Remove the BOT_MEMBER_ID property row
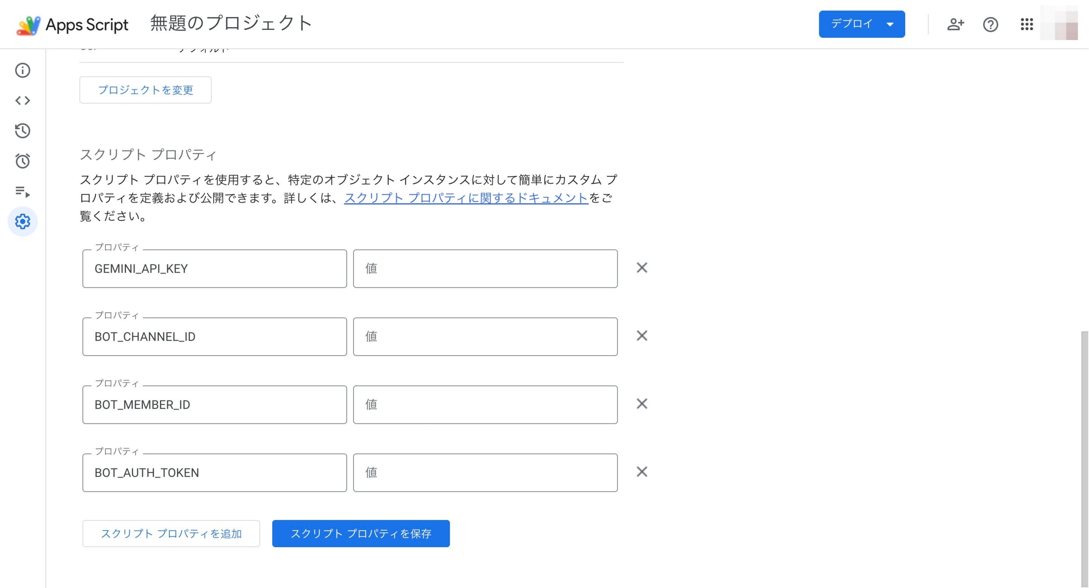 tap(641, 404)
